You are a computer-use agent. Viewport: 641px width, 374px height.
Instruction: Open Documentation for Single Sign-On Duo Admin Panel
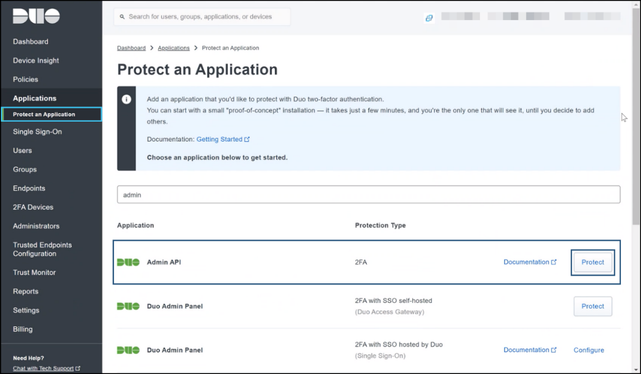click(526, 350)
